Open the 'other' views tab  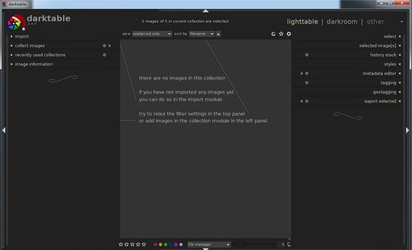(x=376, y=22)
